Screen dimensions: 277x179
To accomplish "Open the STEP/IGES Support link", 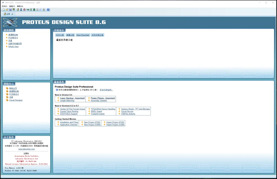I will tap(69, 114).
